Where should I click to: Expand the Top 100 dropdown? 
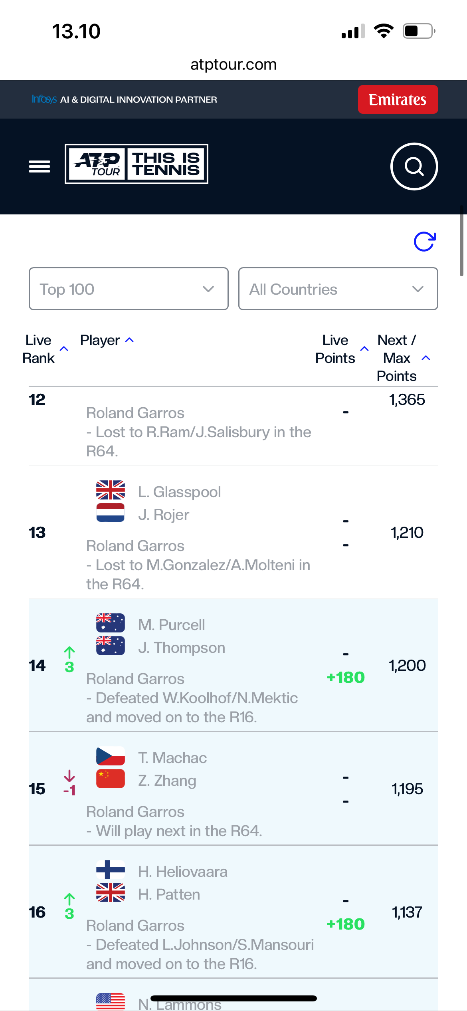(x=129, y=289)
